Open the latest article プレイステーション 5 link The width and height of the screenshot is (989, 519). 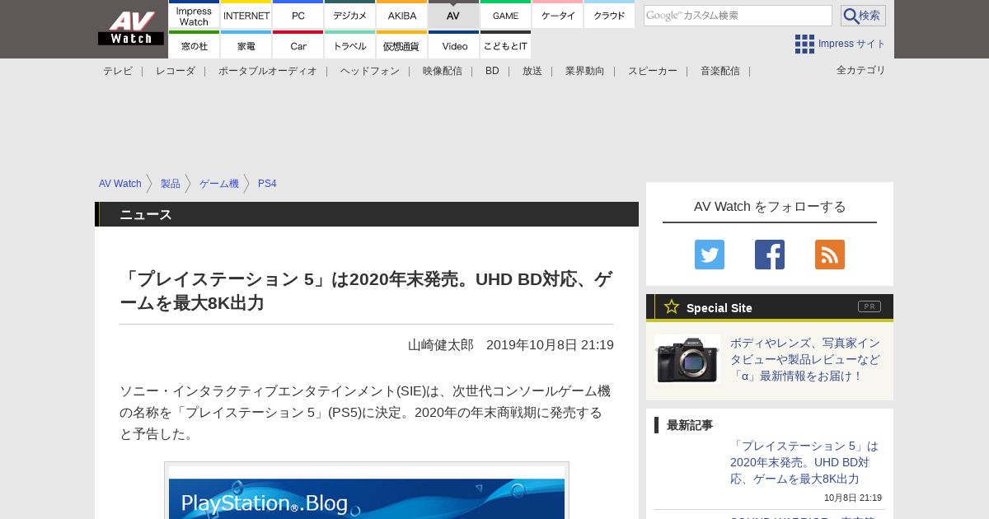(804, 462)
